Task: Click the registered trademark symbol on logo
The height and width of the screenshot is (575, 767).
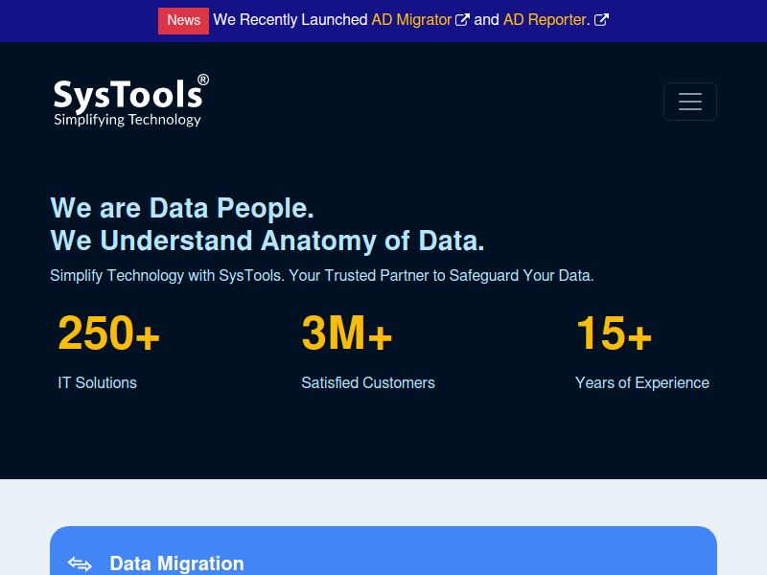Action: point(203,80)
